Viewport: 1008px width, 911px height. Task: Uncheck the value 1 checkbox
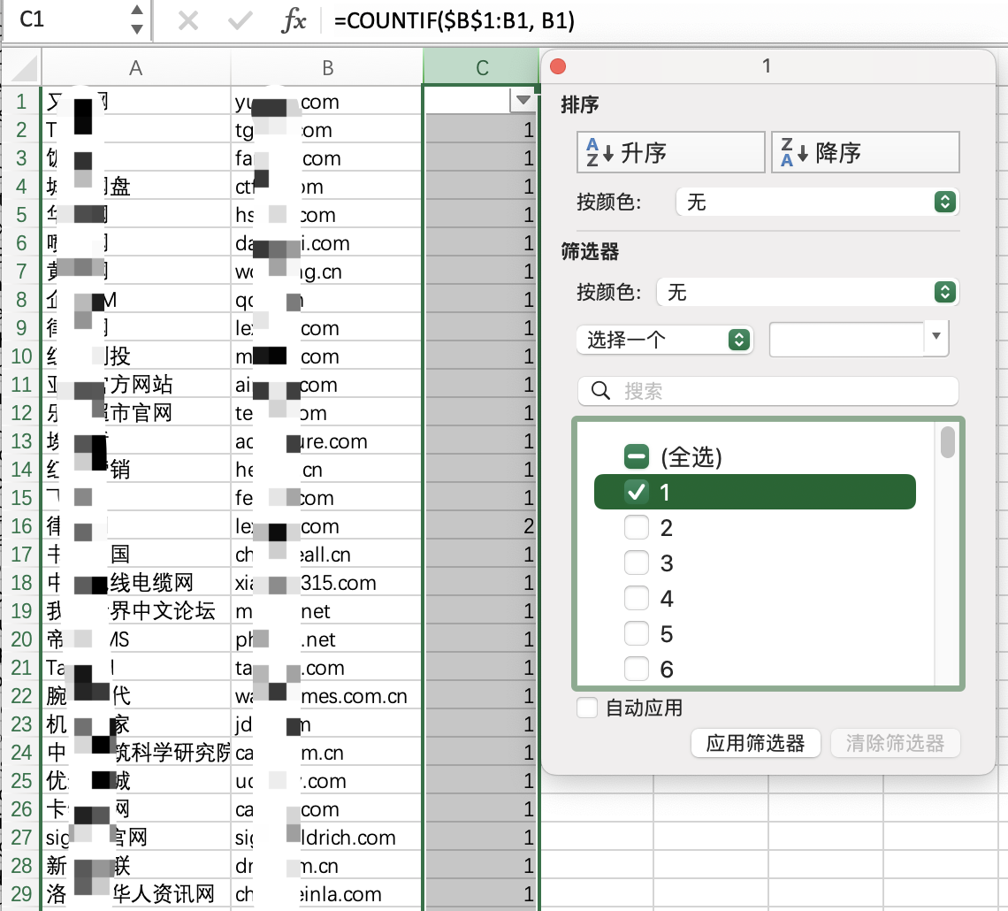637,492
